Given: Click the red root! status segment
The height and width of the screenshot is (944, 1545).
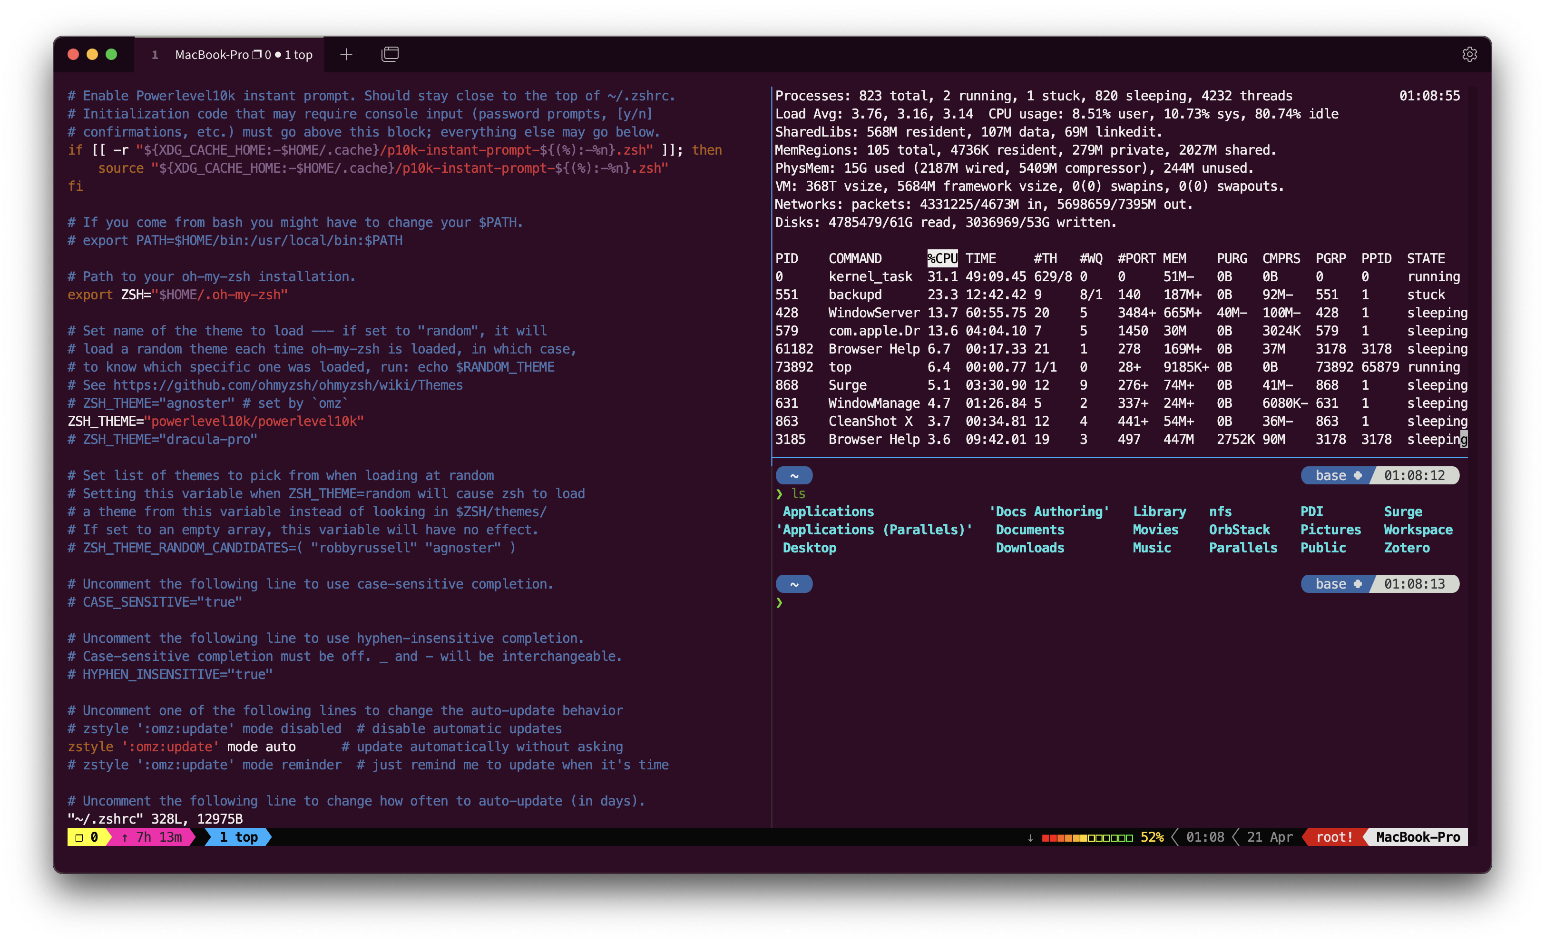Looking at the screenshot, I should pos(1334,837).
